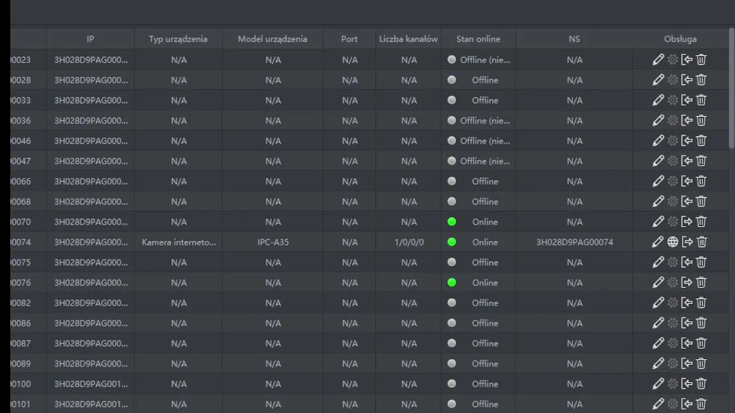The width and height of the screenshot is (735, 413).
Task: Delete the device in row 00023
Action: click(x=701, y=60)
